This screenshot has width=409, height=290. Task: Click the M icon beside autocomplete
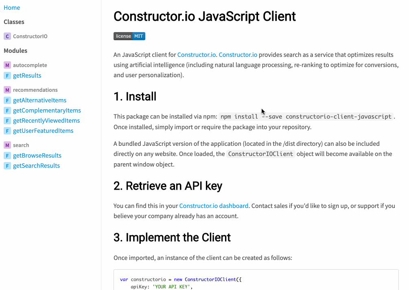[x=7, y=65]
